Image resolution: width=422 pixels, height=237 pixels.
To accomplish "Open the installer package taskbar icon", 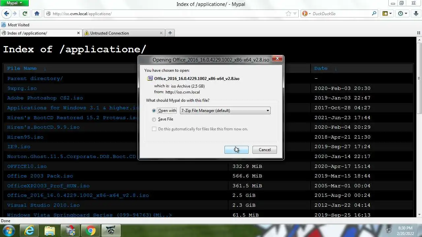I will coord(70,230).
